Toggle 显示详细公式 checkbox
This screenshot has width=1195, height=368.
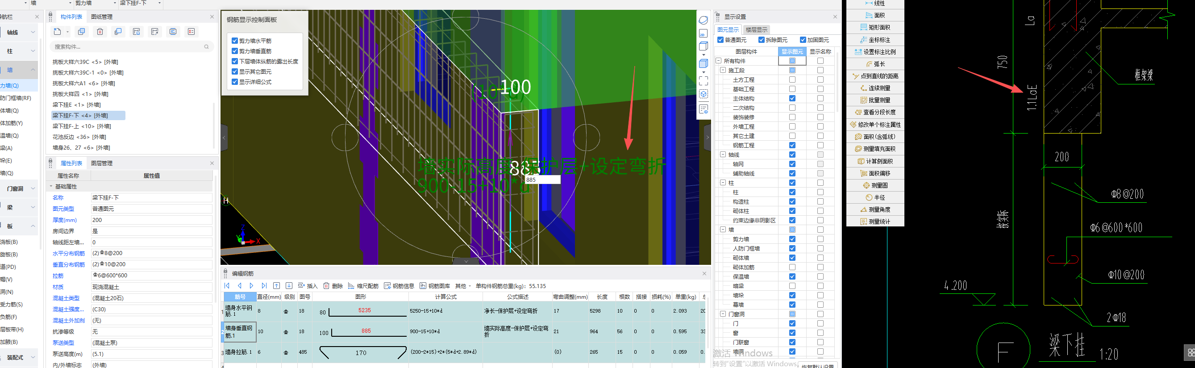(x=235, y=82)
